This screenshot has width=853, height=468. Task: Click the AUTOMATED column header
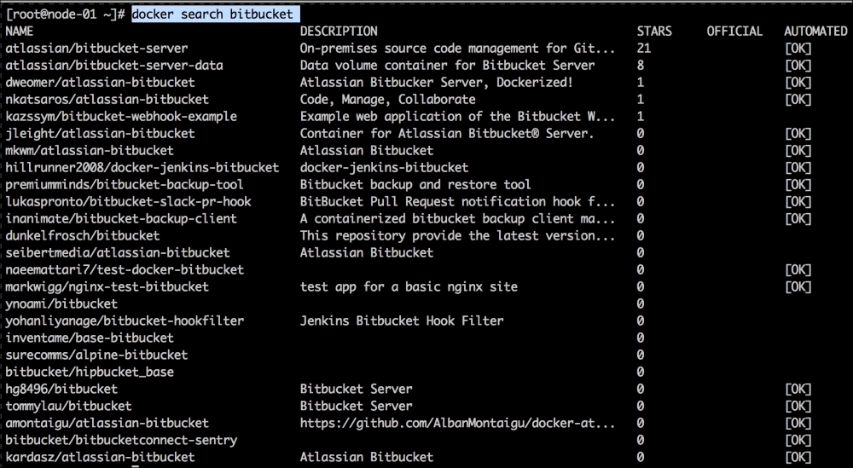coord(815,32)
